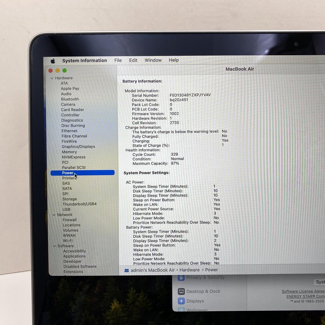Select Disabled Software in the sidebar

[80, 267]
